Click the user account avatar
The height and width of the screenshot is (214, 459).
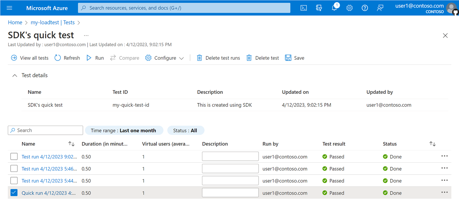point(452,8)
